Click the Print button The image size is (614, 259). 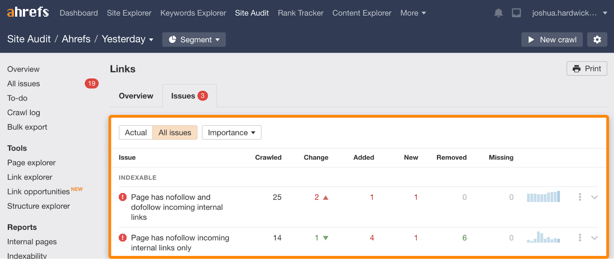coord(587,69)
